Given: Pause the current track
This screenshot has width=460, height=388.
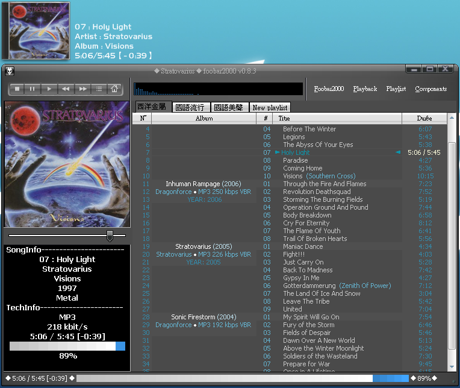Looking at the screenshot, I should coord(33,89).
